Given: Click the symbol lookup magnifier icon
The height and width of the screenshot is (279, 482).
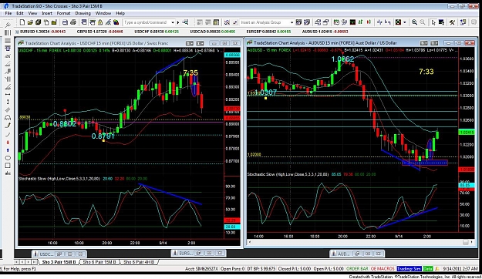Looking at the screenshot, I should [185, 22].
